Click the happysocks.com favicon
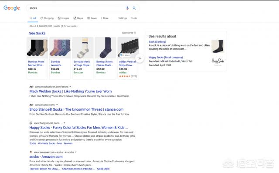Image resolution: width=279 pixels, height=173 pixels. (x=31, y=123)
